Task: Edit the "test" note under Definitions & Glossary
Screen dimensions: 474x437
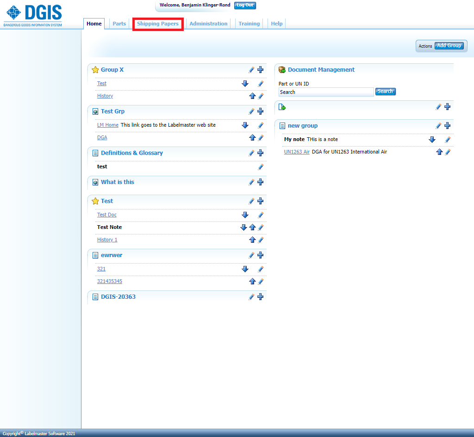Action: pyautogui.click(x=260, y=167)
